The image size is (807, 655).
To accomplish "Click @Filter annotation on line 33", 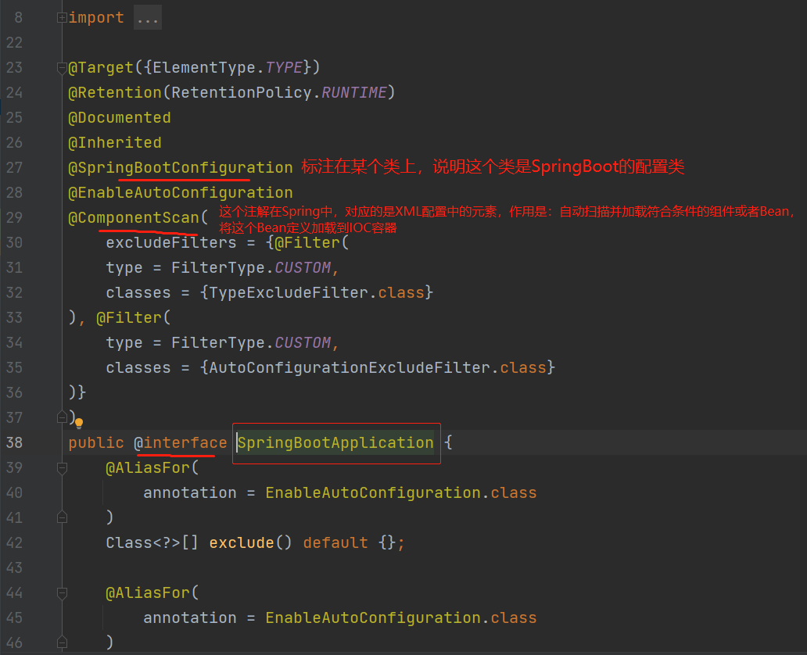I will coord(129,318).
